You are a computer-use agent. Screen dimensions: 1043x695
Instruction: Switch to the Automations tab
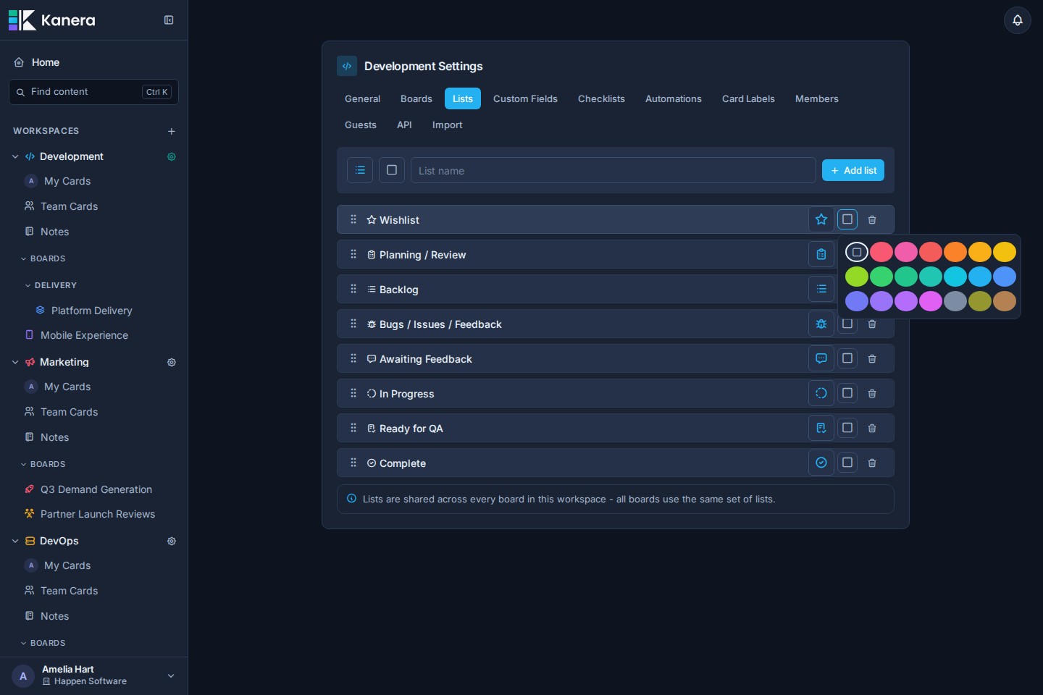(x=674, y=98)
